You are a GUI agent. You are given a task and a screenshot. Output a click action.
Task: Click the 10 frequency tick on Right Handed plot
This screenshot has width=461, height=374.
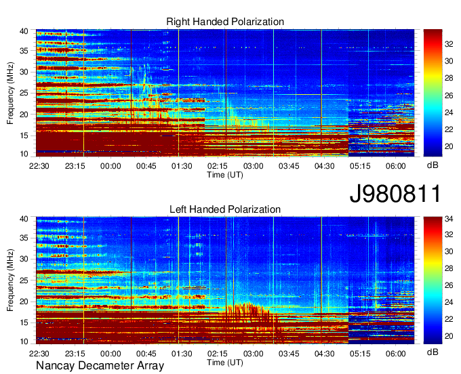(24, 154)
